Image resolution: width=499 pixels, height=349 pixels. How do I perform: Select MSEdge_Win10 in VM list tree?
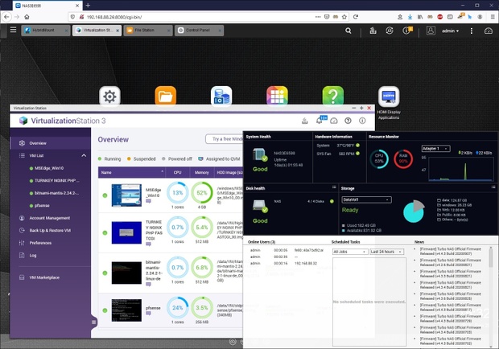click(49, 168)
